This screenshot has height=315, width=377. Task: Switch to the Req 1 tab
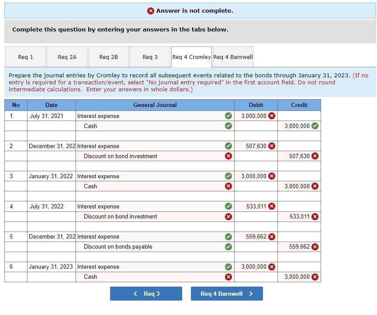point(25,56)
